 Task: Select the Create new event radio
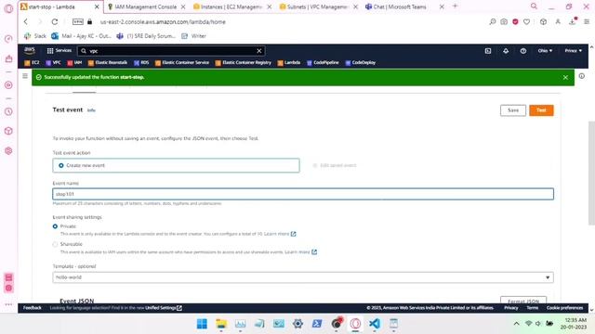pyautogui.click(x=61, y=165)
